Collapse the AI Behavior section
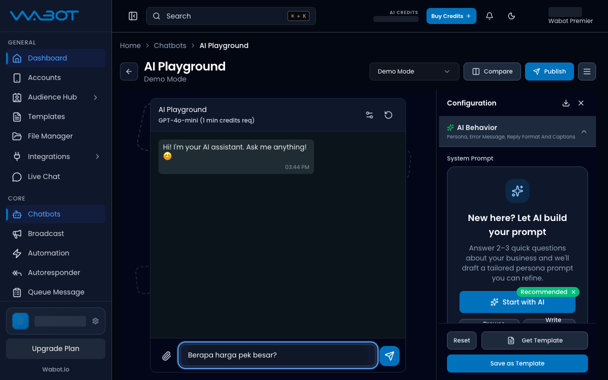 517,131
